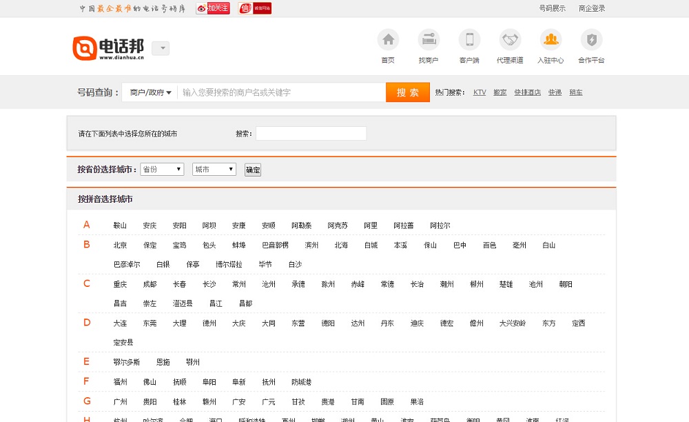Viewport: 689px width, 422px height.
Task: Select the city 大连
Action: [120, 323]
